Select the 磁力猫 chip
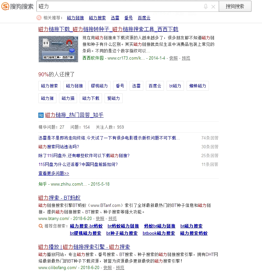The image size is (262, 274). pyautogui.click(x=68, y=99)
